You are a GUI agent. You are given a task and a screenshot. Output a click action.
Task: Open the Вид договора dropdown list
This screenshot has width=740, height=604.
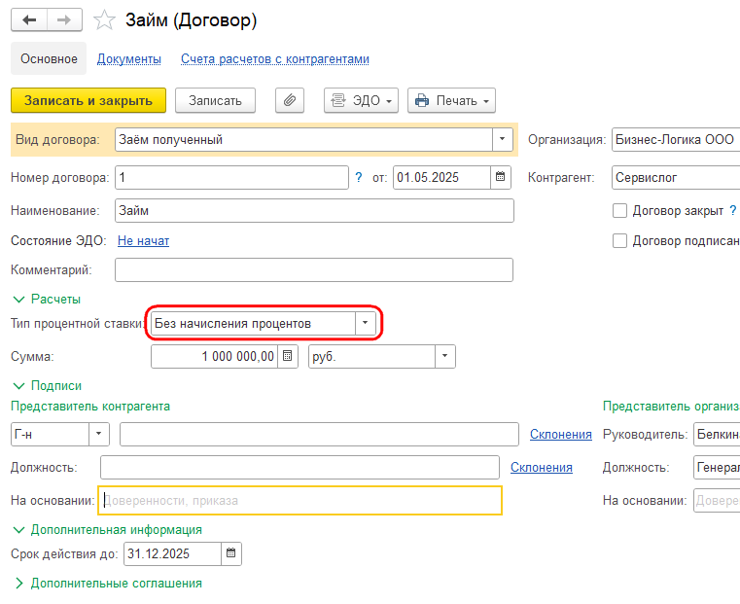click(x=502, y=140)
